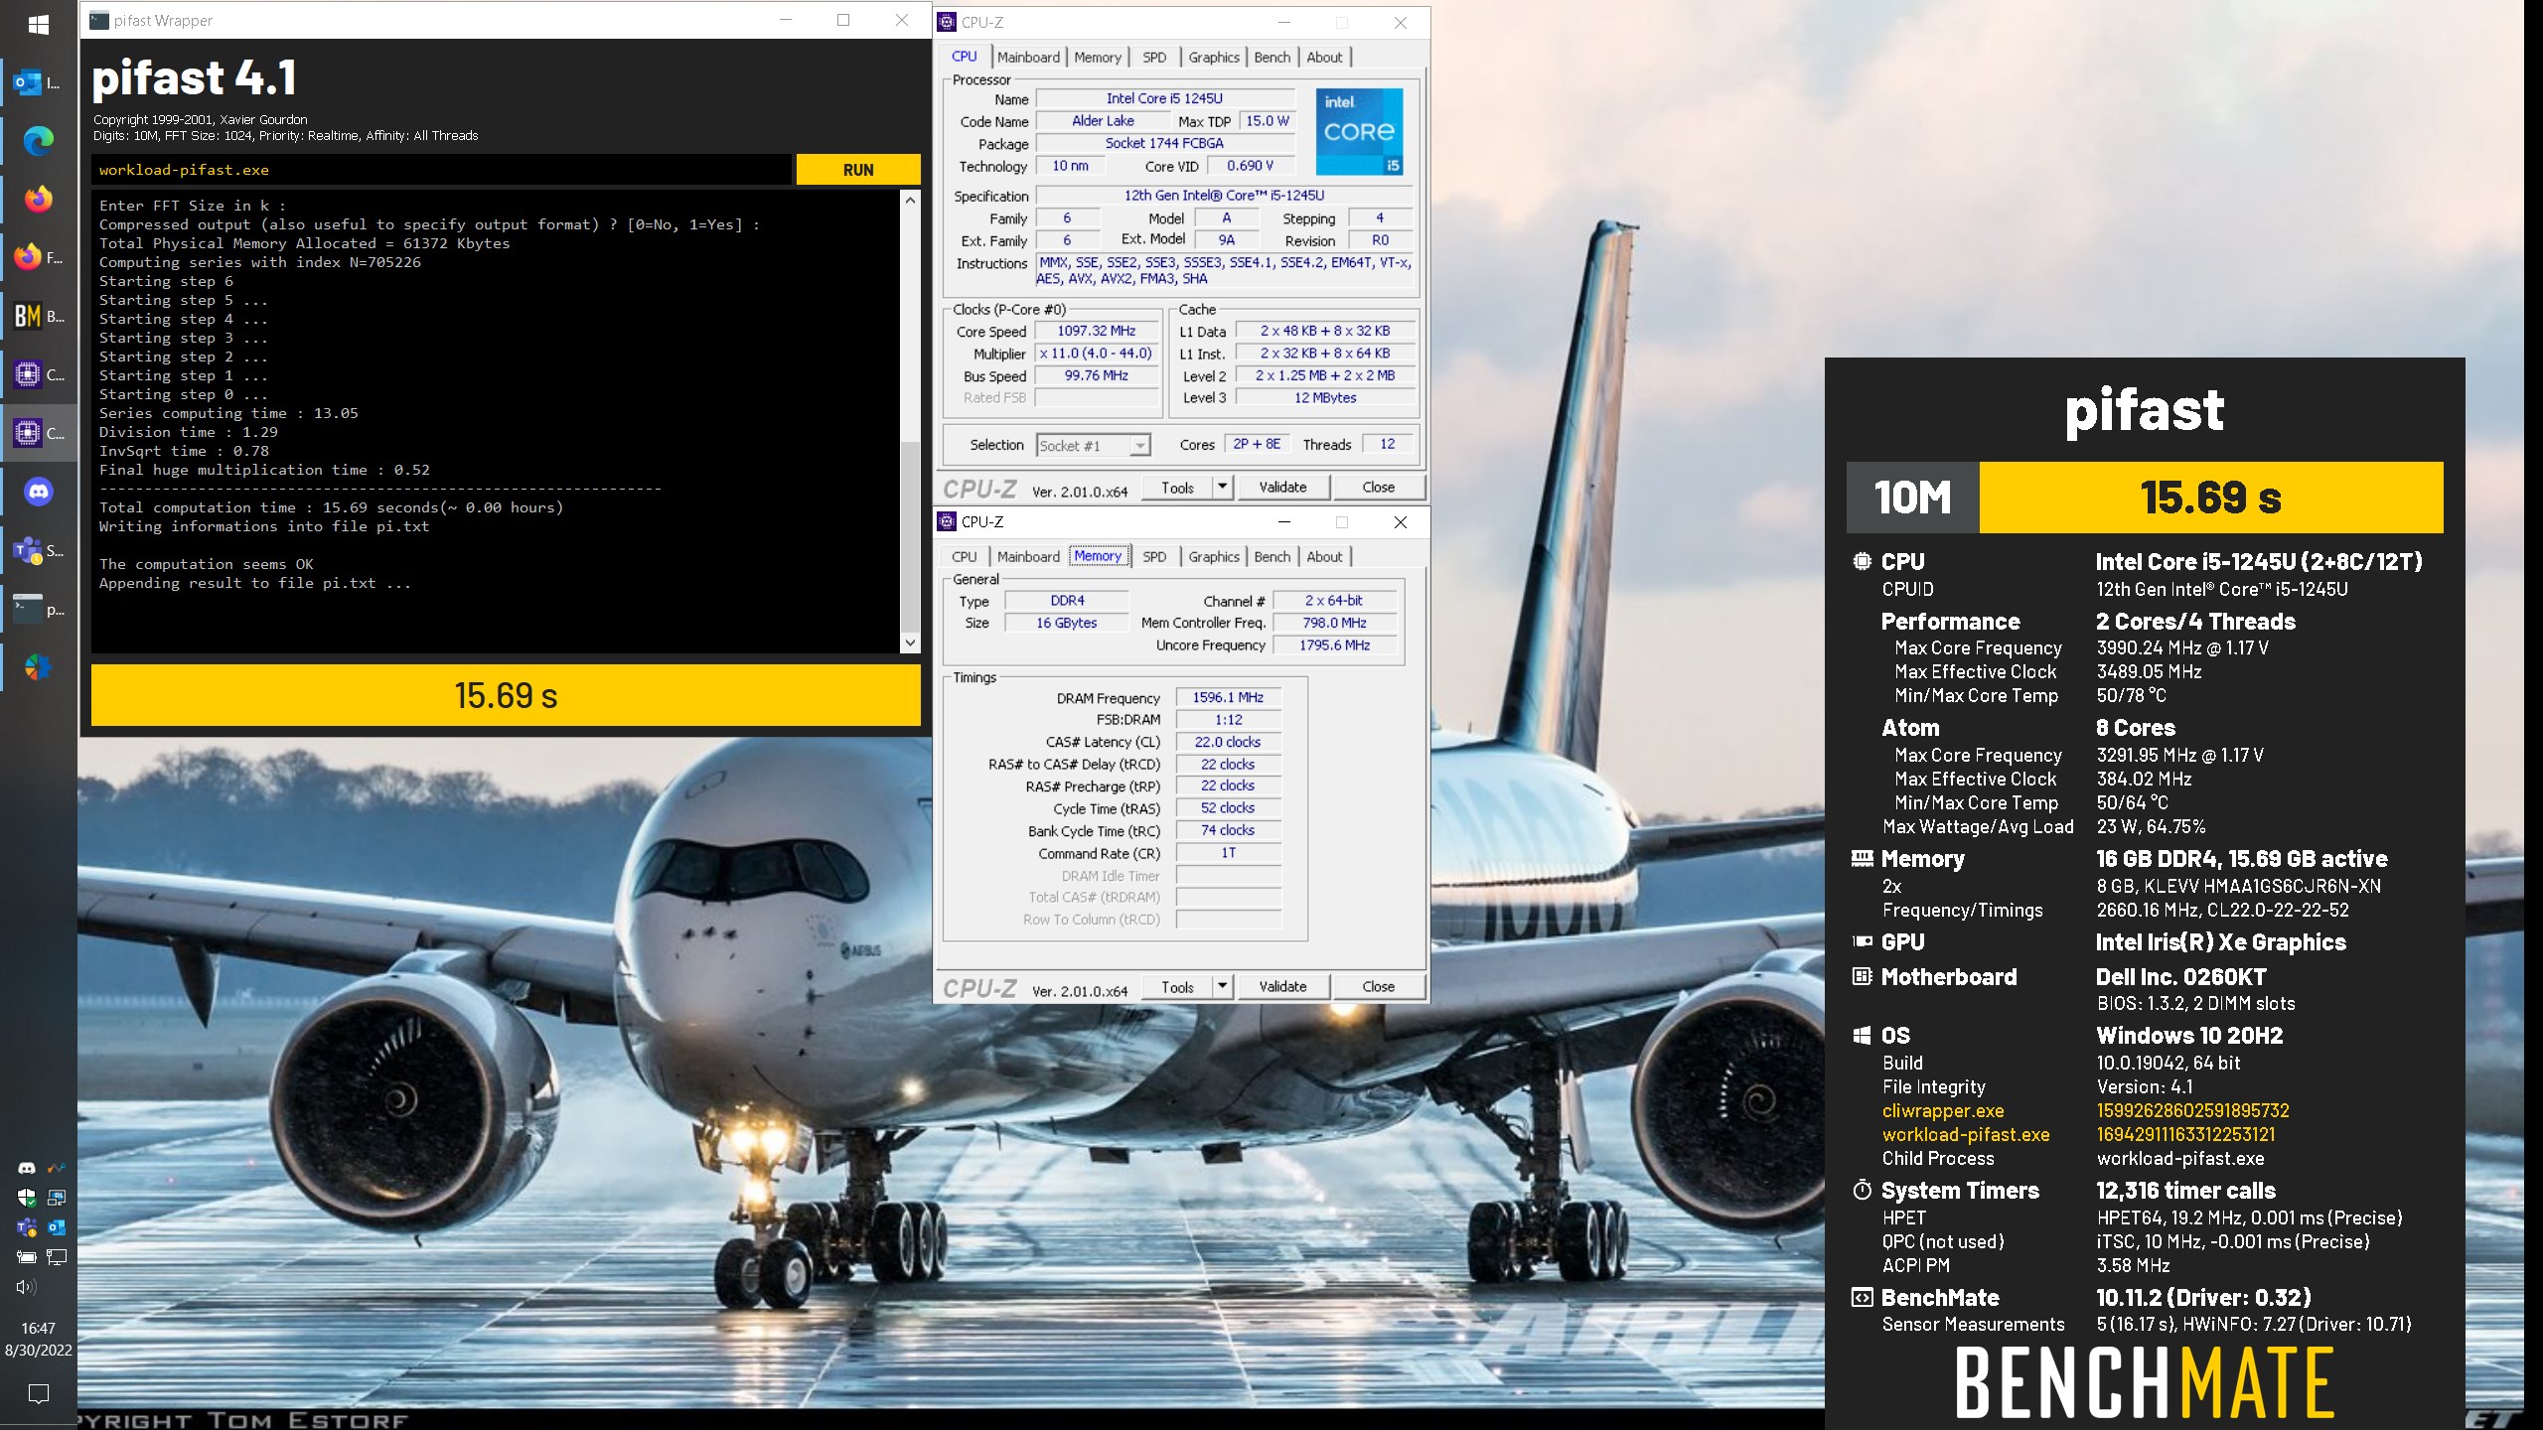This screenshot has width=2543, height=1430.
Task: Click 10M score banner in BenchMate panel
Action: coord(2145,498)
